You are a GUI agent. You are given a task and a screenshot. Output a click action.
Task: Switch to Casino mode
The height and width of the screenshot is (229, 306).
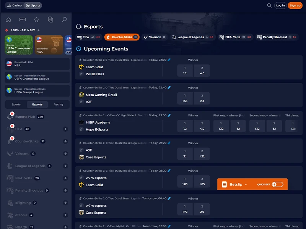[x=14, y=5]
